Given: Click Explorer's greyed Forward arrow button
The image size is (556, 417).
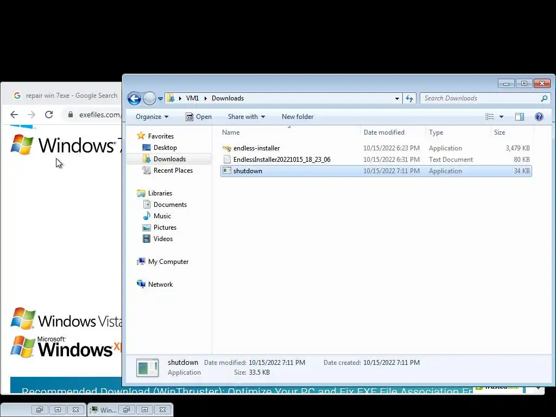Looking at the screenshot, I should pos(149,98).
